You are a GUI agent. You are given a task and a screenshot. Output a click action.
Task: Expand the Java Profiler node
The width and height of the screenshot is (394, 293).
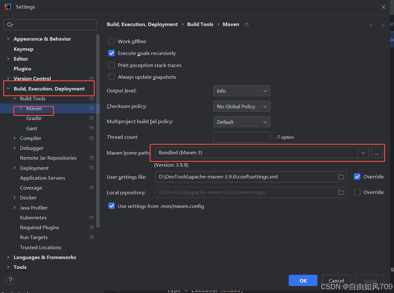point(15,208)
